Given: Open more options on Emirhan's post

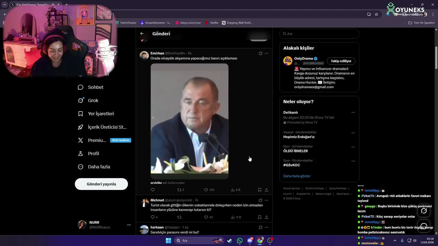Looking at the screenshot, I should point(267,53).
